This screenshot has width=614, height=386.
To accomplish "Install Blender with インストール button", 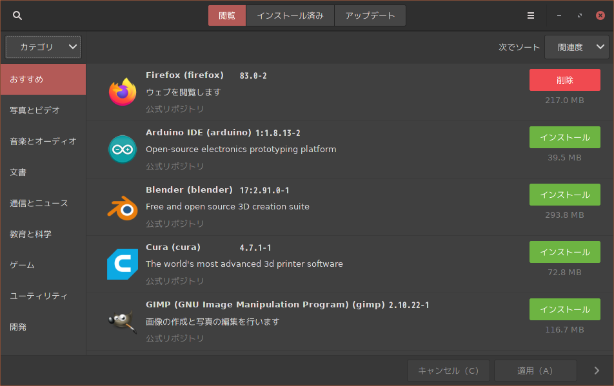I will click(x=565, y=195).
